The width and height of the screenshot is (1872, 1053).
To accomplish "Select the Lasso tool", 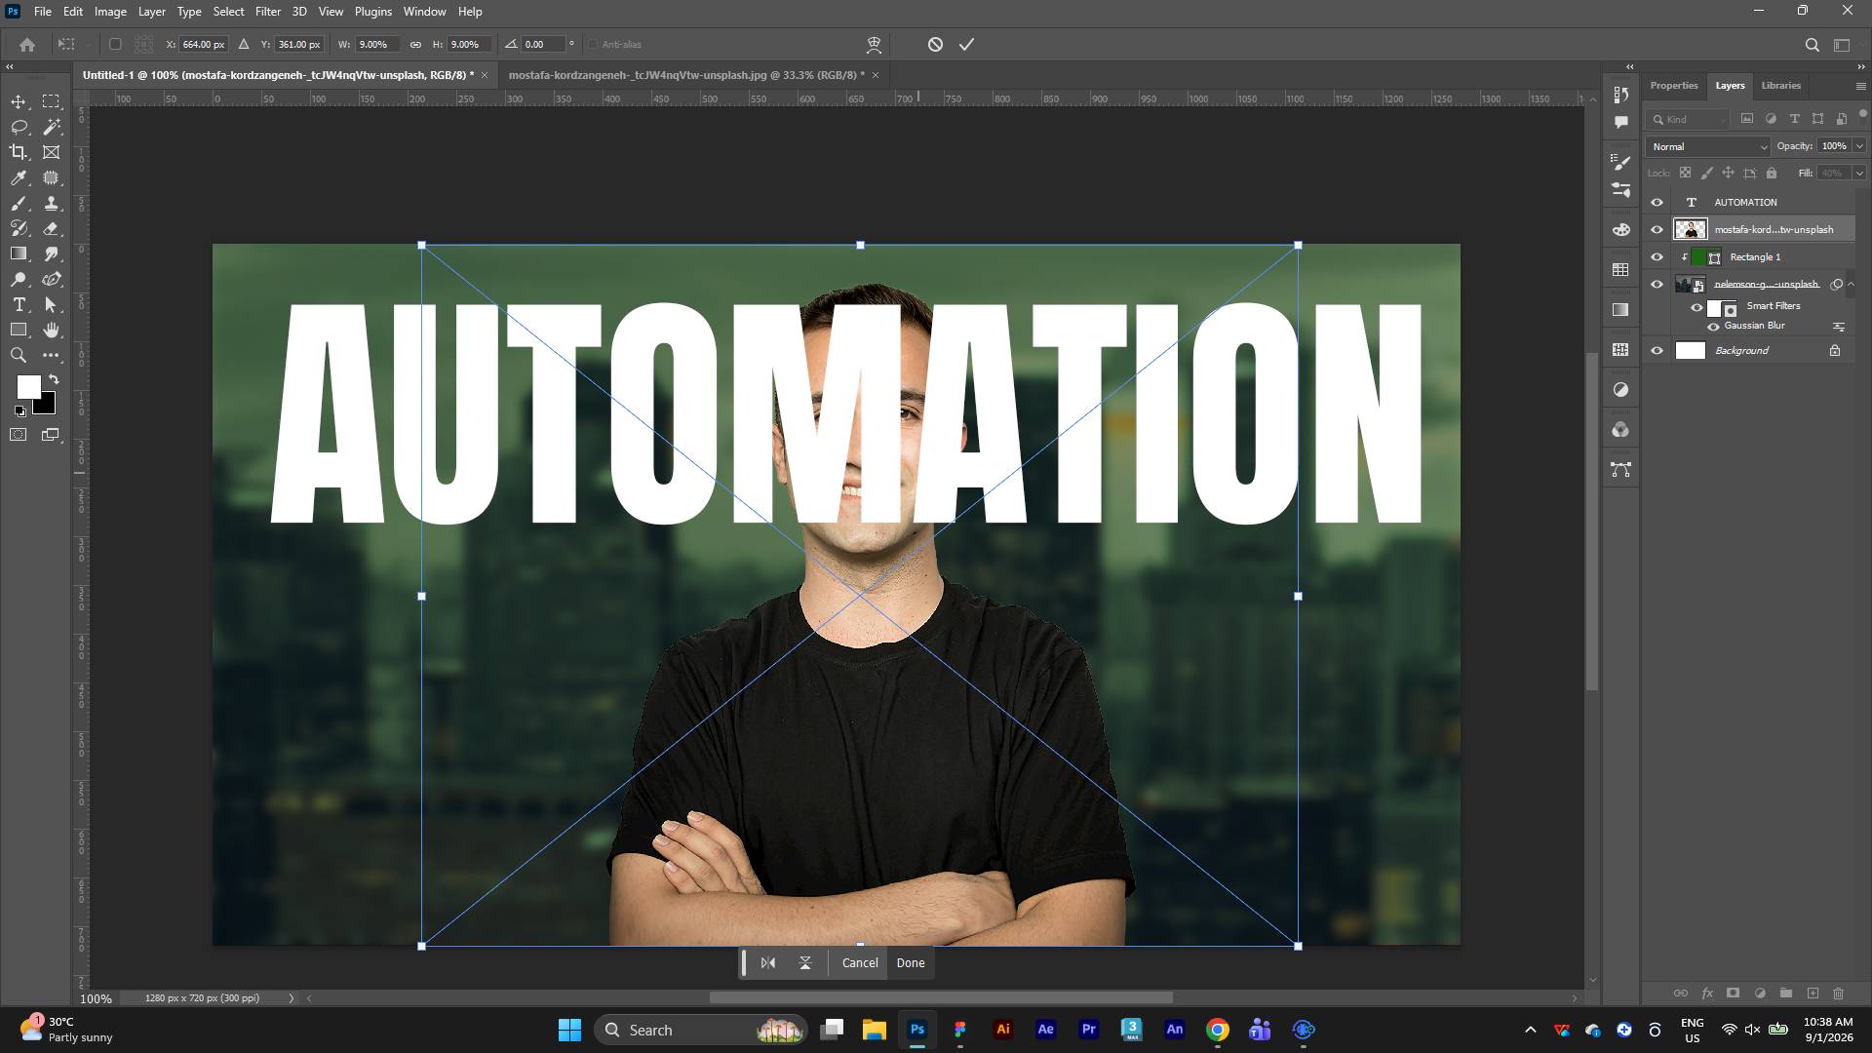I will 19,127.
